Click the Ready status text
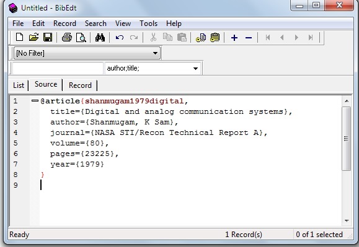 click(x=19, y=235)
